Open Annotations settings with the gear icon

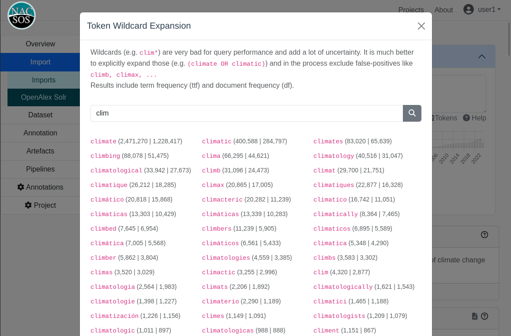(x=21, y=187)
